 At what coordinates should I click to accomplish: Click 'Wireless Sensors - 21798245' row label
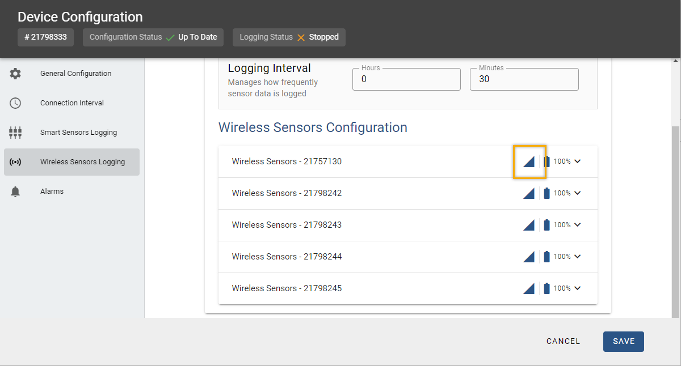(x=287, y=288)
